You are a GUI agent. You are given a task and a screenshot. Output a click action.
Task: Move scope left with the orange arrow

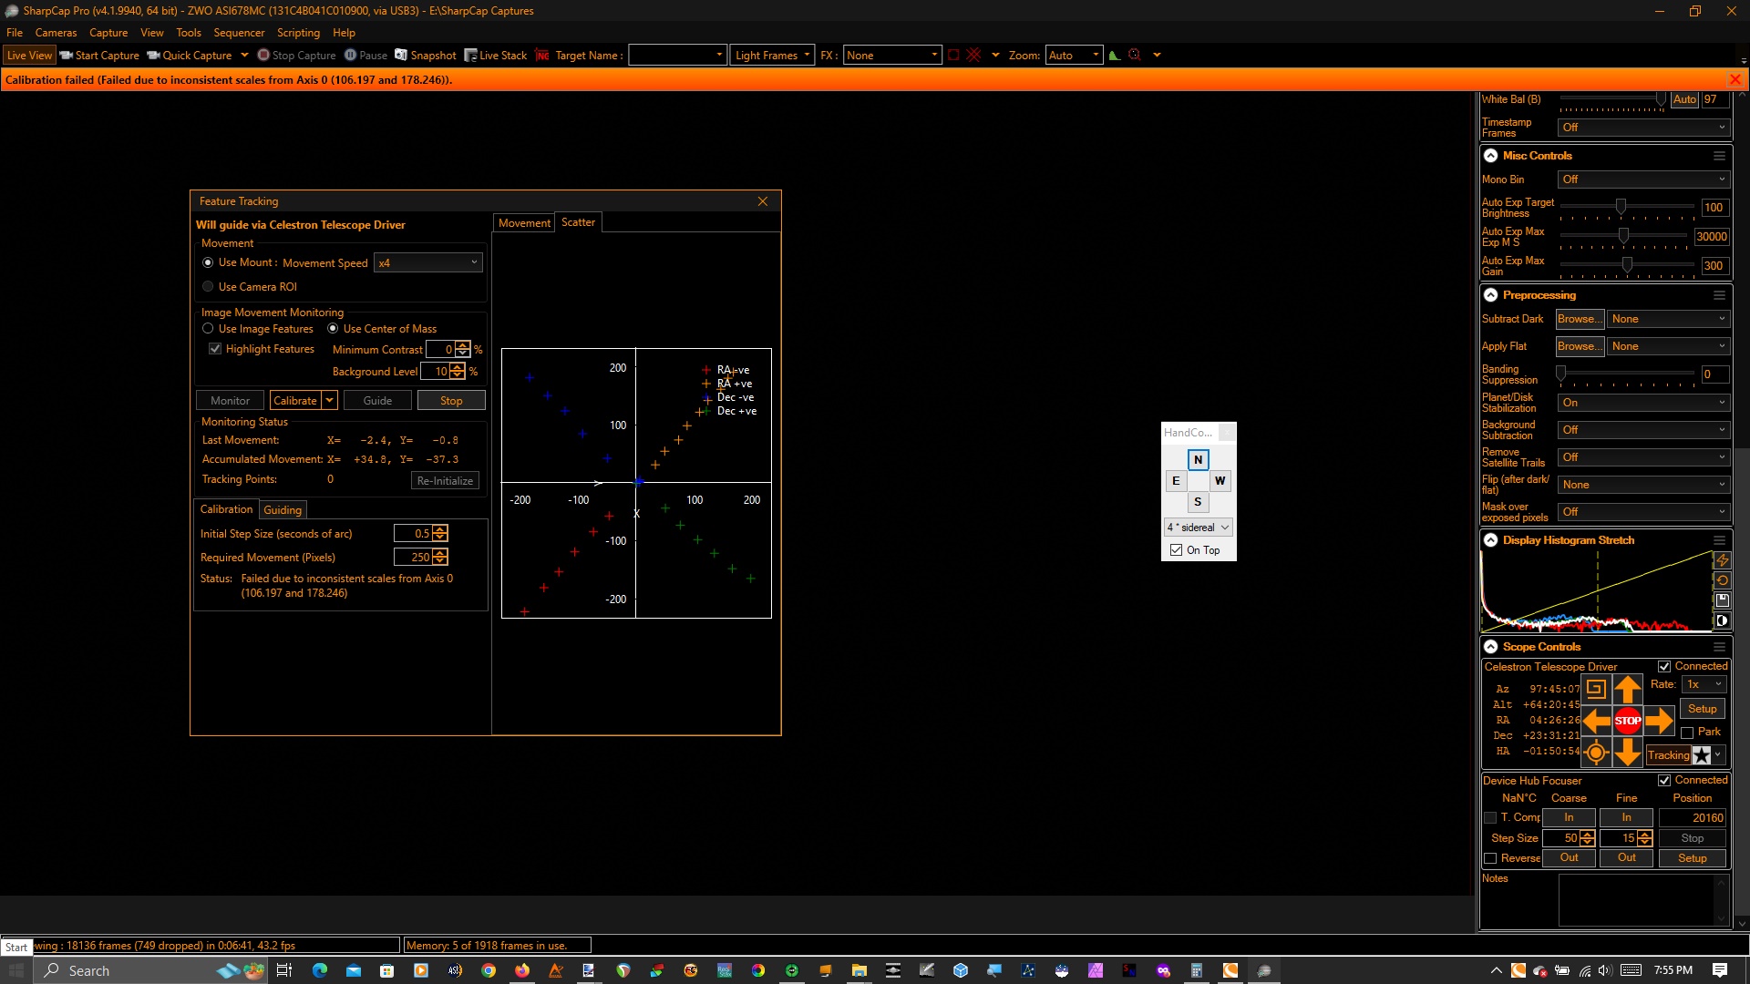tap(1596, 721)
